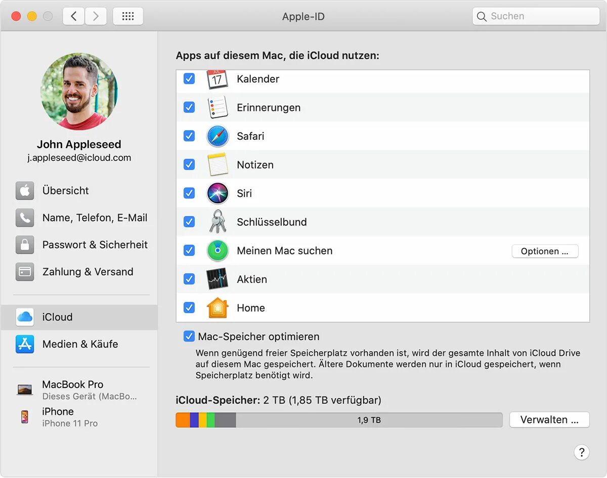Click the Optionen … button
This screenshot has width=607, height=478.
coord(545,251)
